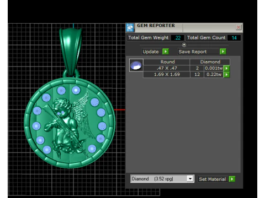Click the green arrow beside Set Material

(x=232, y=179)
